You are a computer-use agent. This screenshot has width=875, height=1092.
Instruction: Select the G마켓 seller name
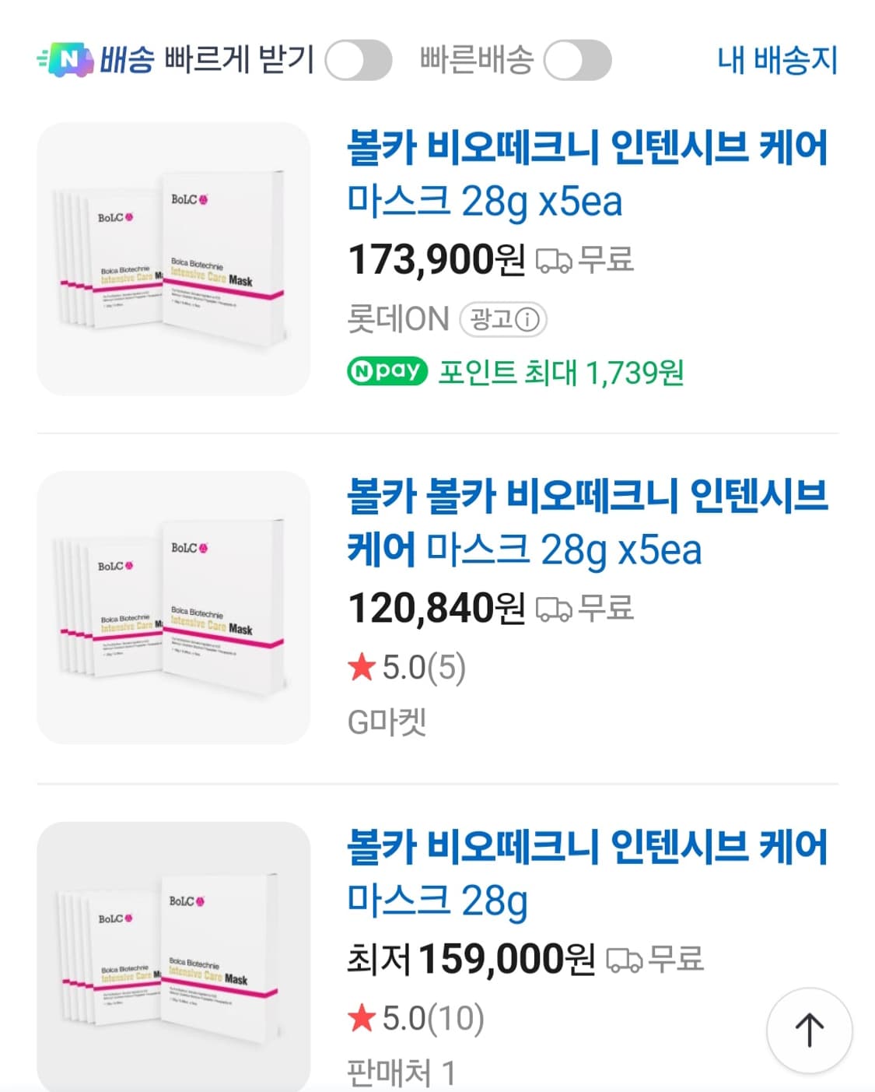387,722
